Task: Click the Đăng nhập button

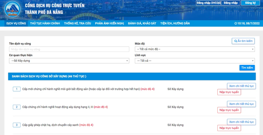Action: tap(231, 3)
